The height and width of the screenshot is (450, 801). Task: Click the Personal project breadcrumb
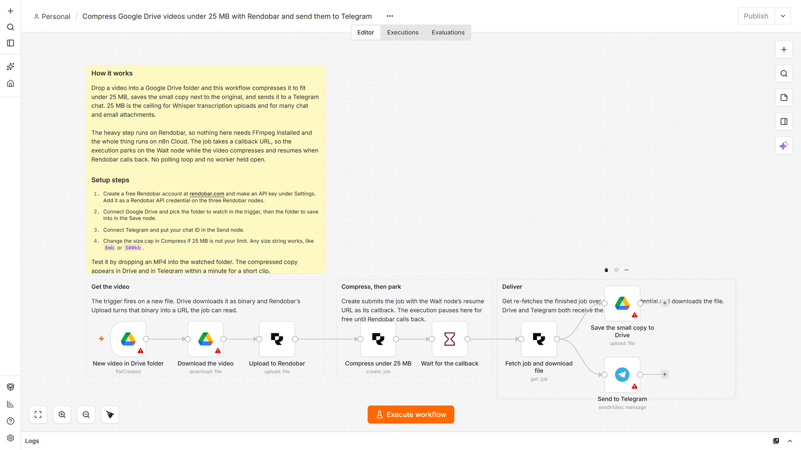[x=52, y=16]
